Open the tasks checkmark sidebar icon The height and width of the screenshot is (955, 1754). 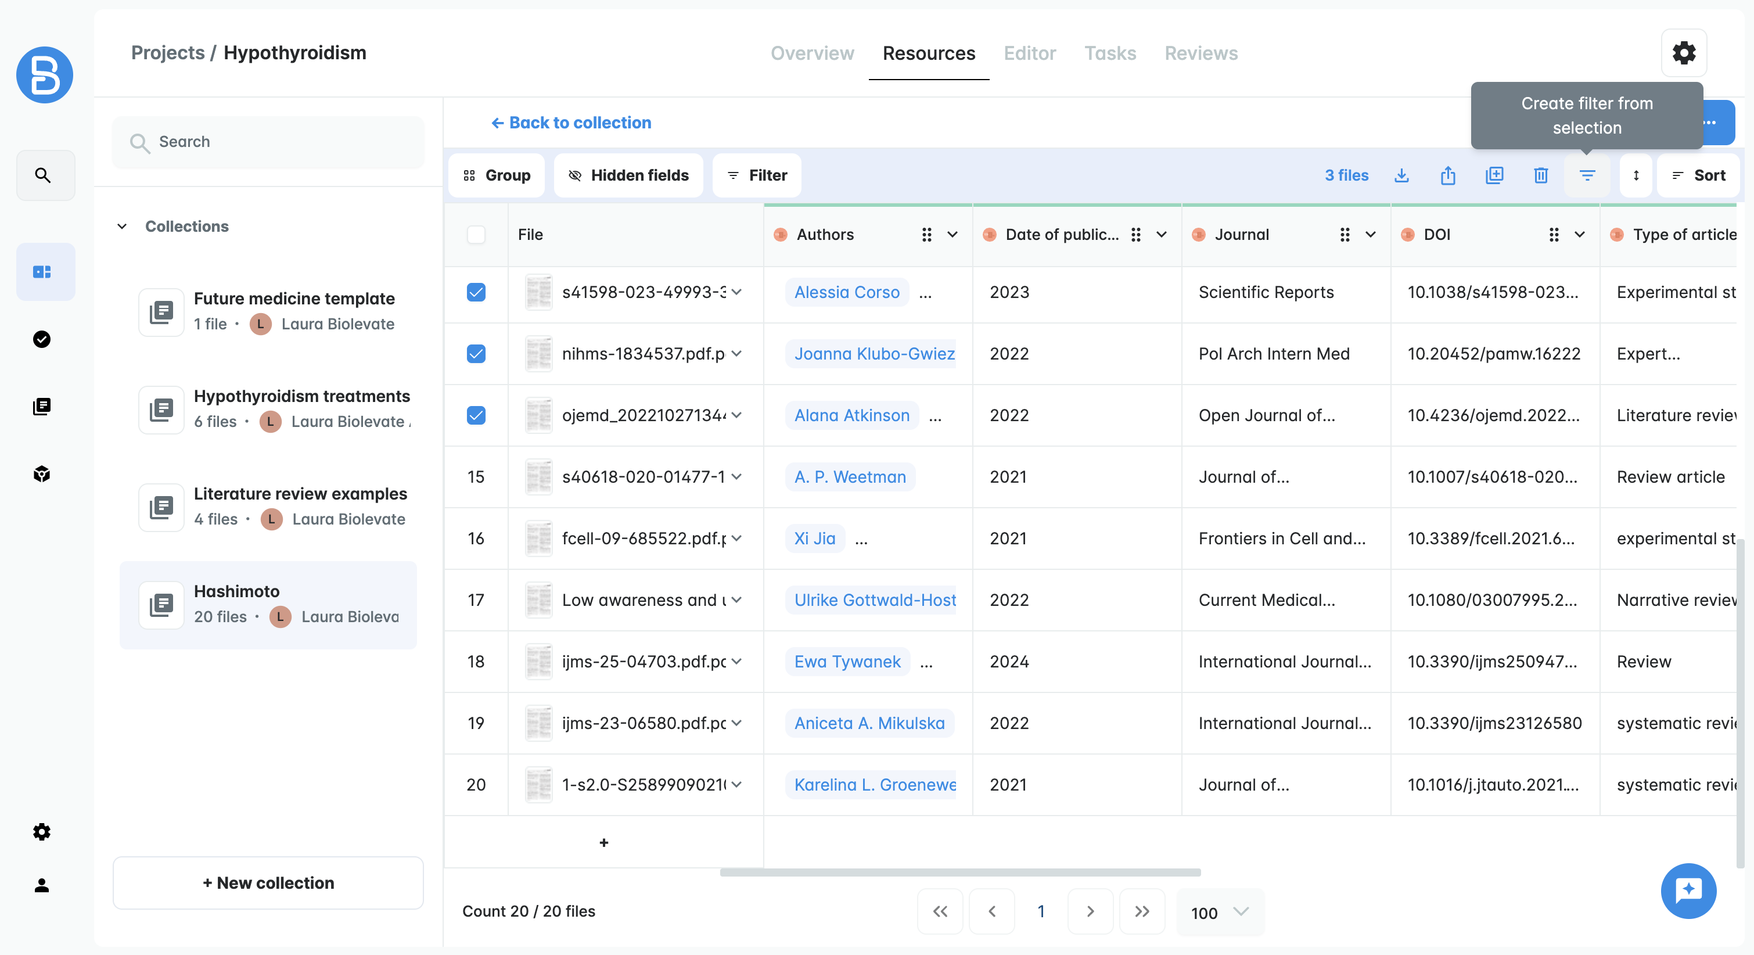tap(42, 339)
